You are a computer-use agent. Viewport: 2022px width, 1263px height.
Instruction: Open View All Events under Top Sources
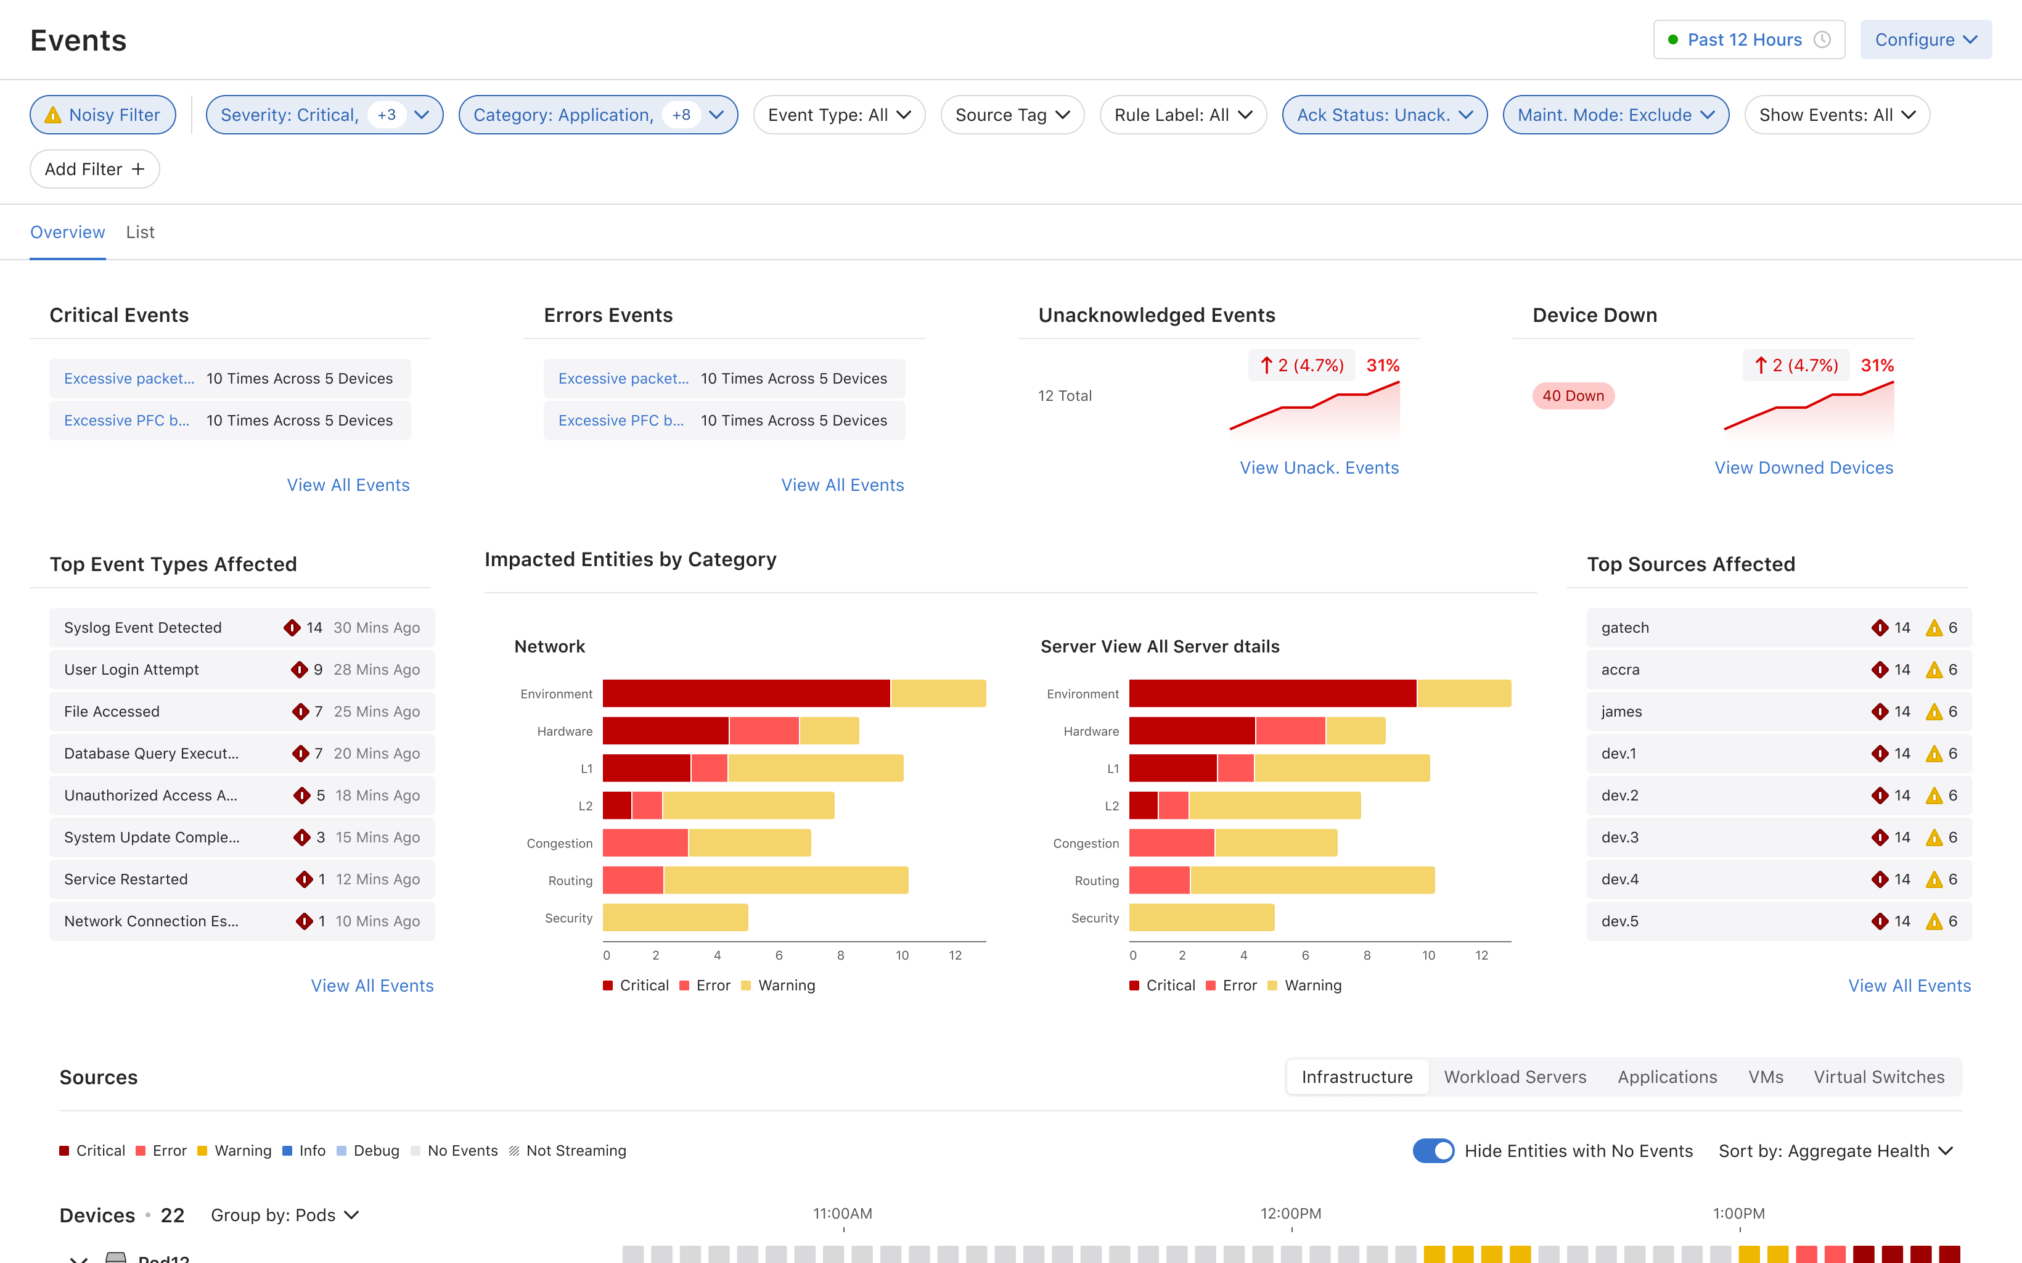point(1909,985)
